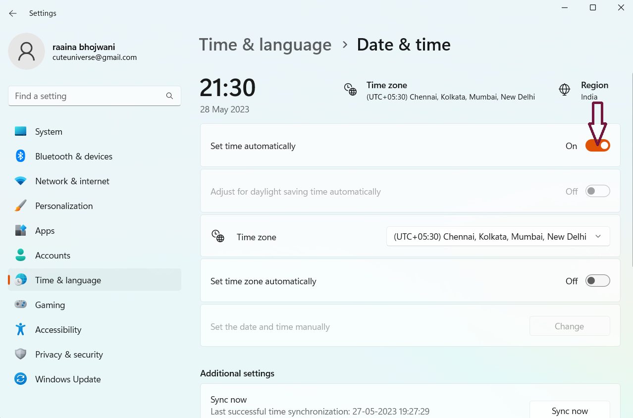Click the Network & internet wifi icon
This screenshot has height=418, width=633.
[x=20, y=181]
